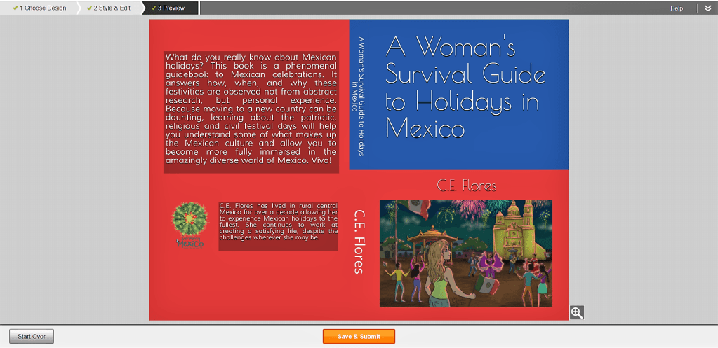Click the author biography text box
The width and height of the screenshot is (718, 348).
pyautogui.click(x=278, y=222)
